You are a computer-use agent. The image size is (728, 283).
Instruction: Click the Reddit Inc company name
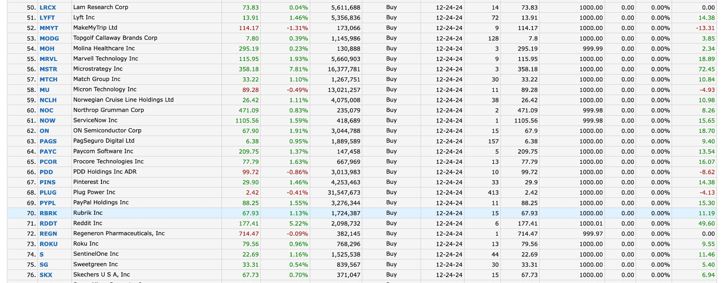(x=87, y=223)
